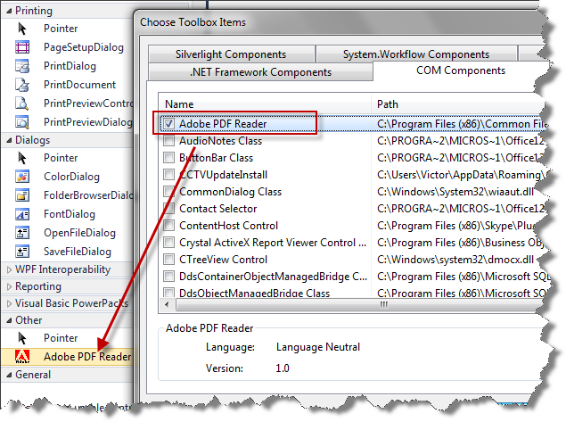Click the 'AudioNotes Class' row name
Screen dimensions: 566x422
tap(220, 141)
